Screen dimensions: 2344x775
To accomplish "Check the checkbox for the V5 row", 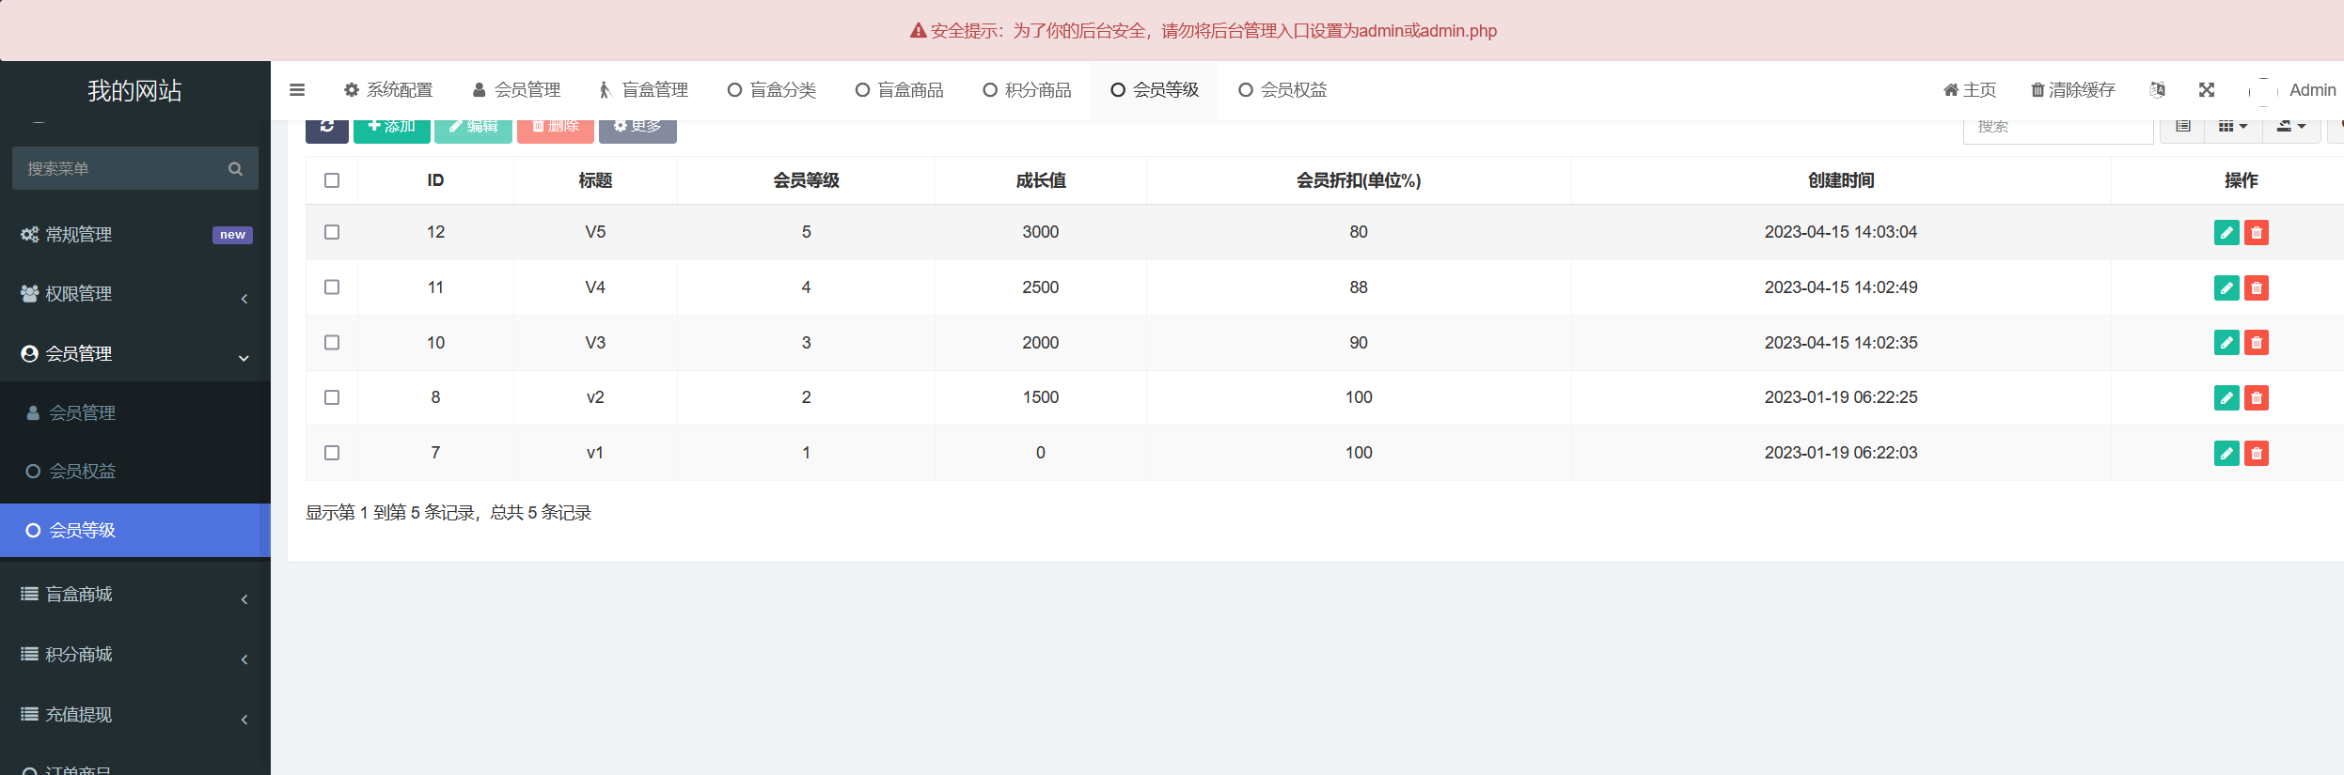I will coord(332,232).
